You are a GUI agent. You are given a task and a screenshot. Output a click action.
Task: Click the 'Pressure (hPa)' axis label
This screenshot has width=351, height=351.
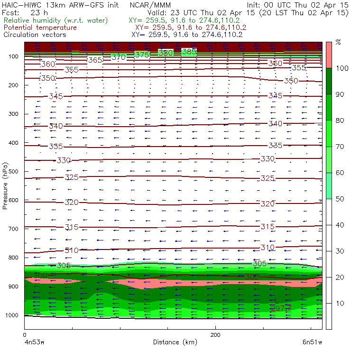(5, 186)
